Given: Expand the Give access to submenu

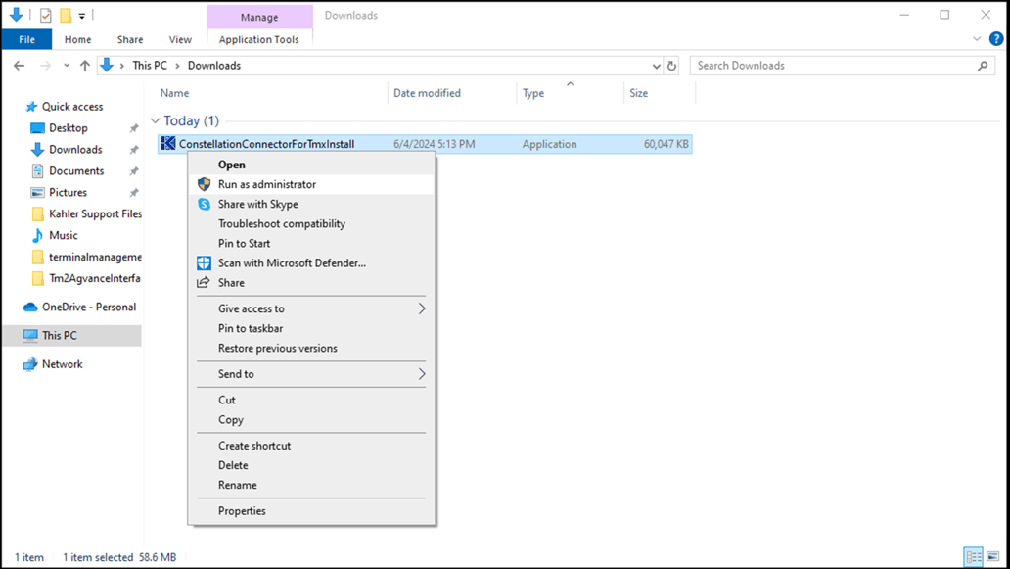Looking at the screenshot, I should (x=422, y=308).
